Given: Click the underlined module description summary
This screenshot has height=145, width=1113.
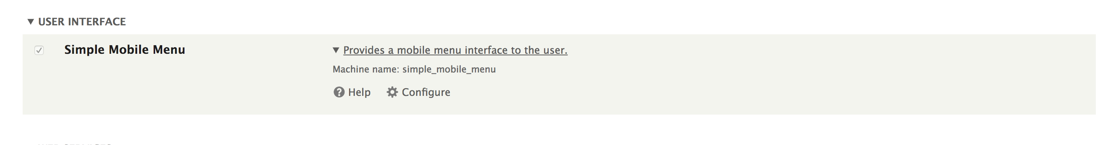Looking at the screenshot, I should click(x=455, y=50).
